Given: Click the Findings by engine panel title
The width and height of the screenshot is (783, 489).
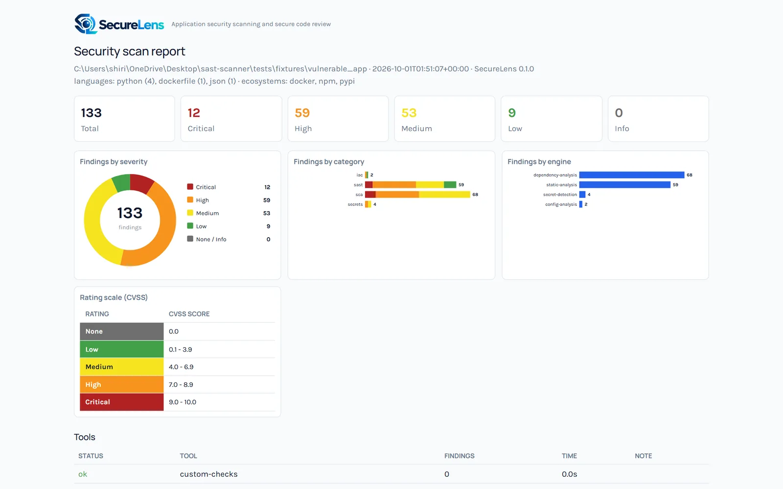Looking at the screenshot, I should tap(539, 161).
